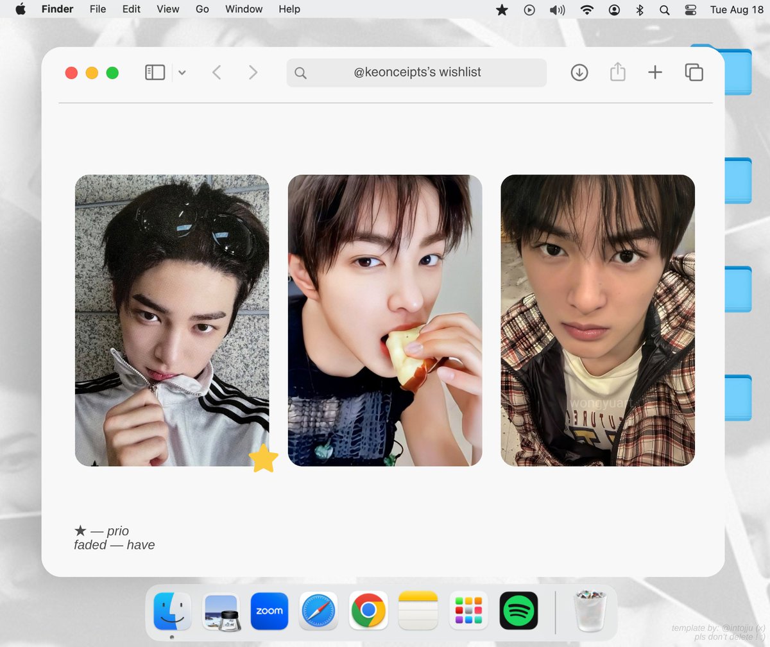770x647 pixels.
Task: Open the Bluetooth menu
Action: point(639,10)
